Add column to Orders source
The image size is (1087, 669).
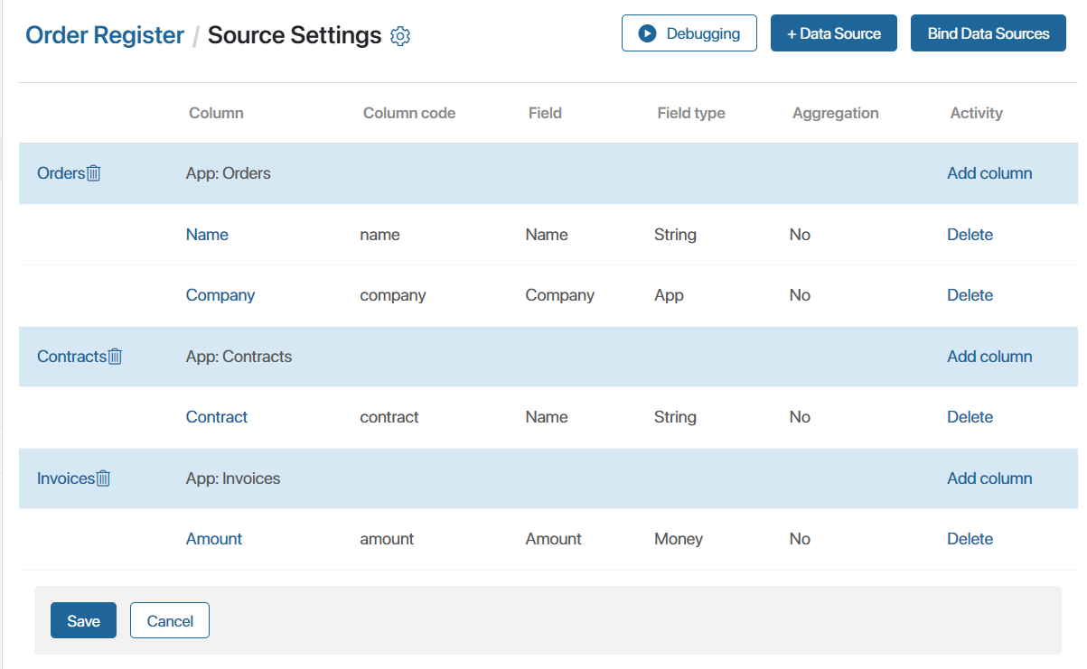(989, 173)
